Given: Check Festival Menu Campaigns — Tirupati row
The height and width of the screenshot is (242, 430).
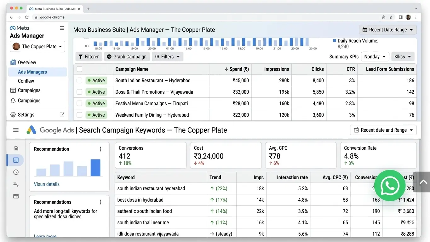Looking at the screenshot, I should click(79, 103).
